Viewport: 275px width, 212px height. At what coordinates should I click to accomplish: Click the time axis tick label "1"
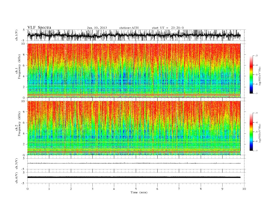click(x=49, y=189)
